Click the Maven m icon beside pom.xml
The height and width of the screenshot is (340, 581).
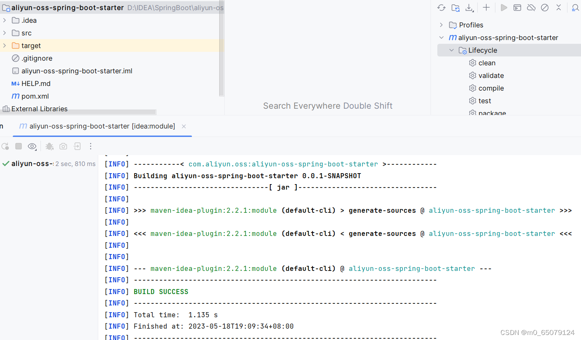pos(16,96)
